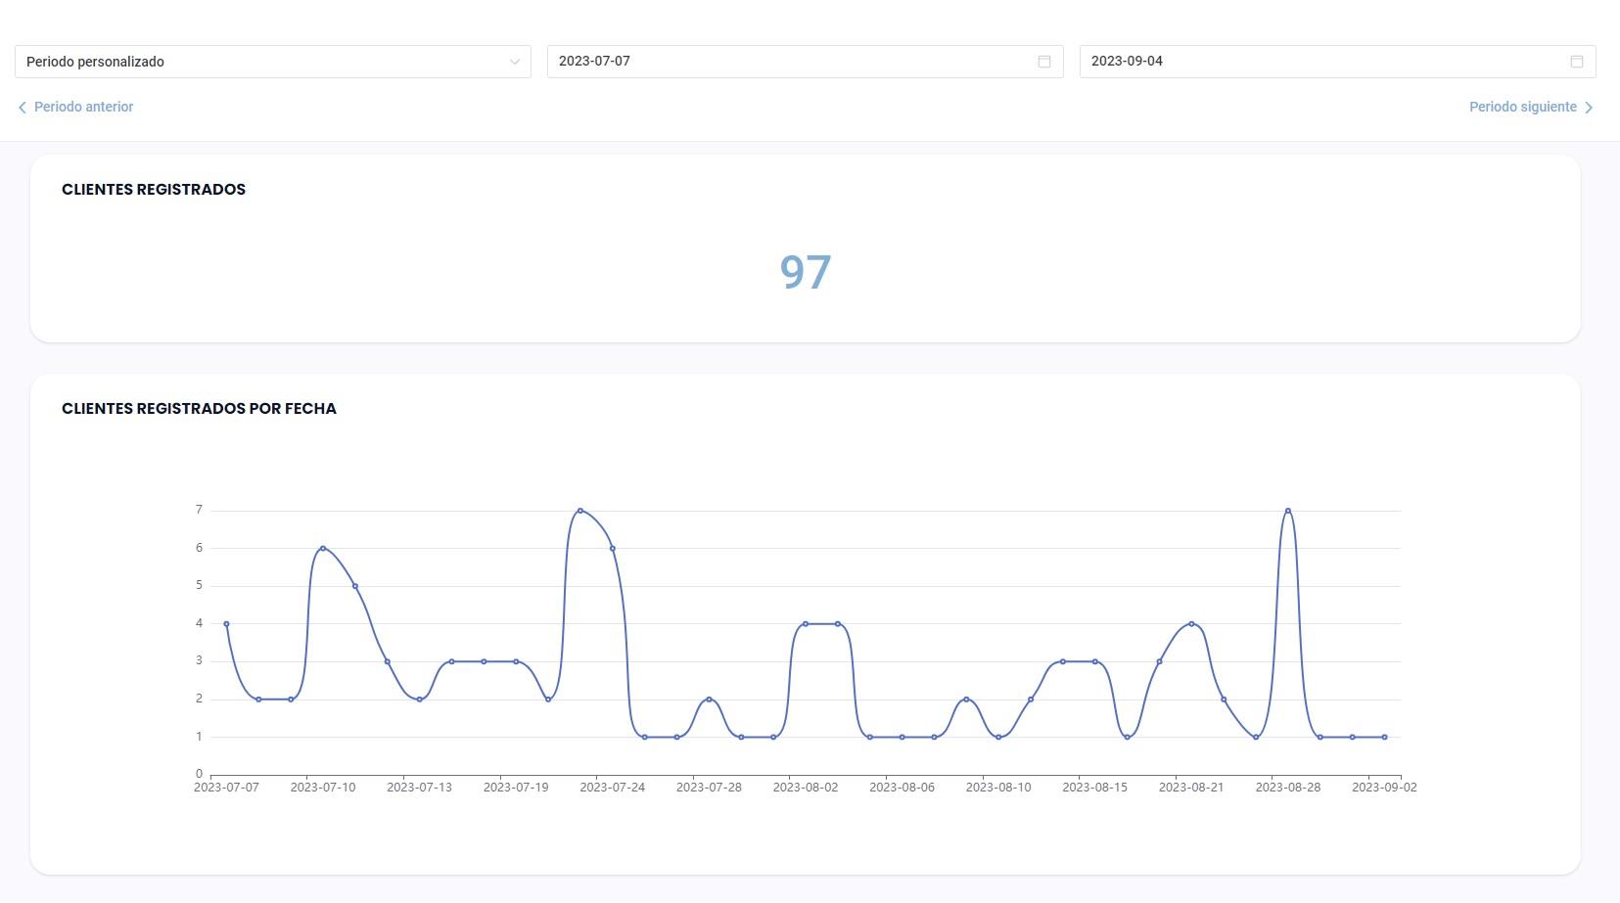Select the CLIENTES REGISTRADOS panel title
Screen dimensions: 1620x903
[153, 190]
